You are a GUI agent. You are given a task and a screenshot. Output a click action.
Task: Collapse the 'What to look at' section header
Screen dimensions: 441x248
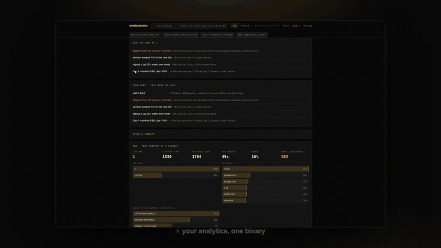[x=145, y=43]
